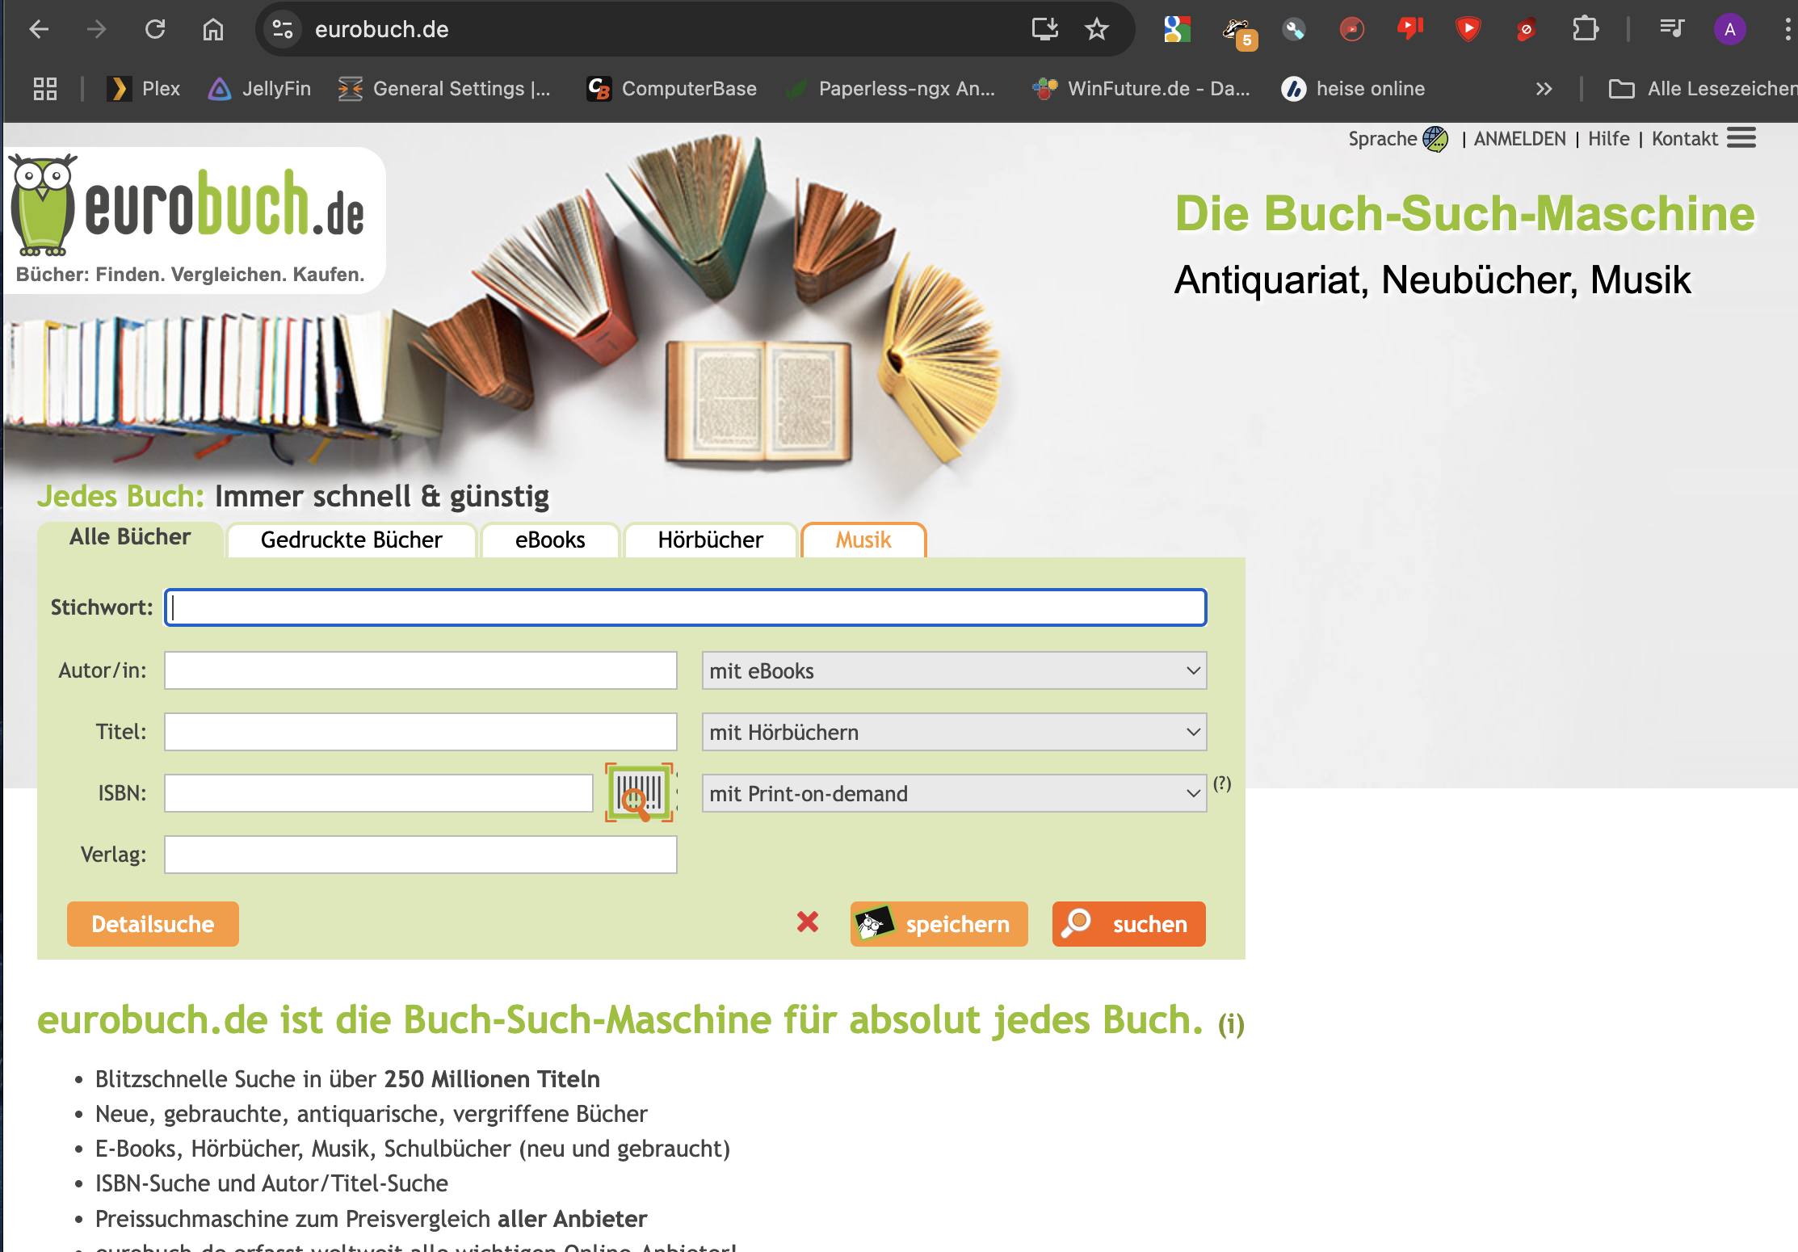Screen dimensions: 1798x1252
Task: Open the Alle Lesezeichen folder
Action: click(1703, 89)
